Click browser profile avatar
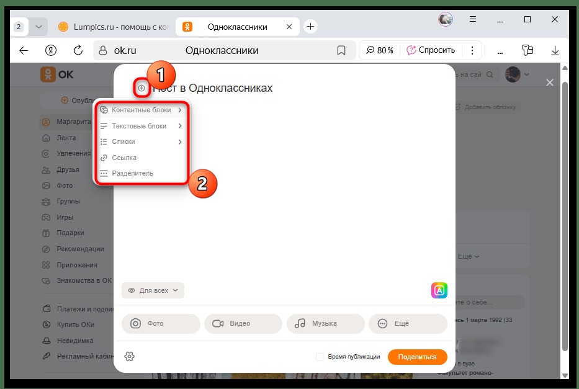The image size is (579, 389). coord(446,19)
